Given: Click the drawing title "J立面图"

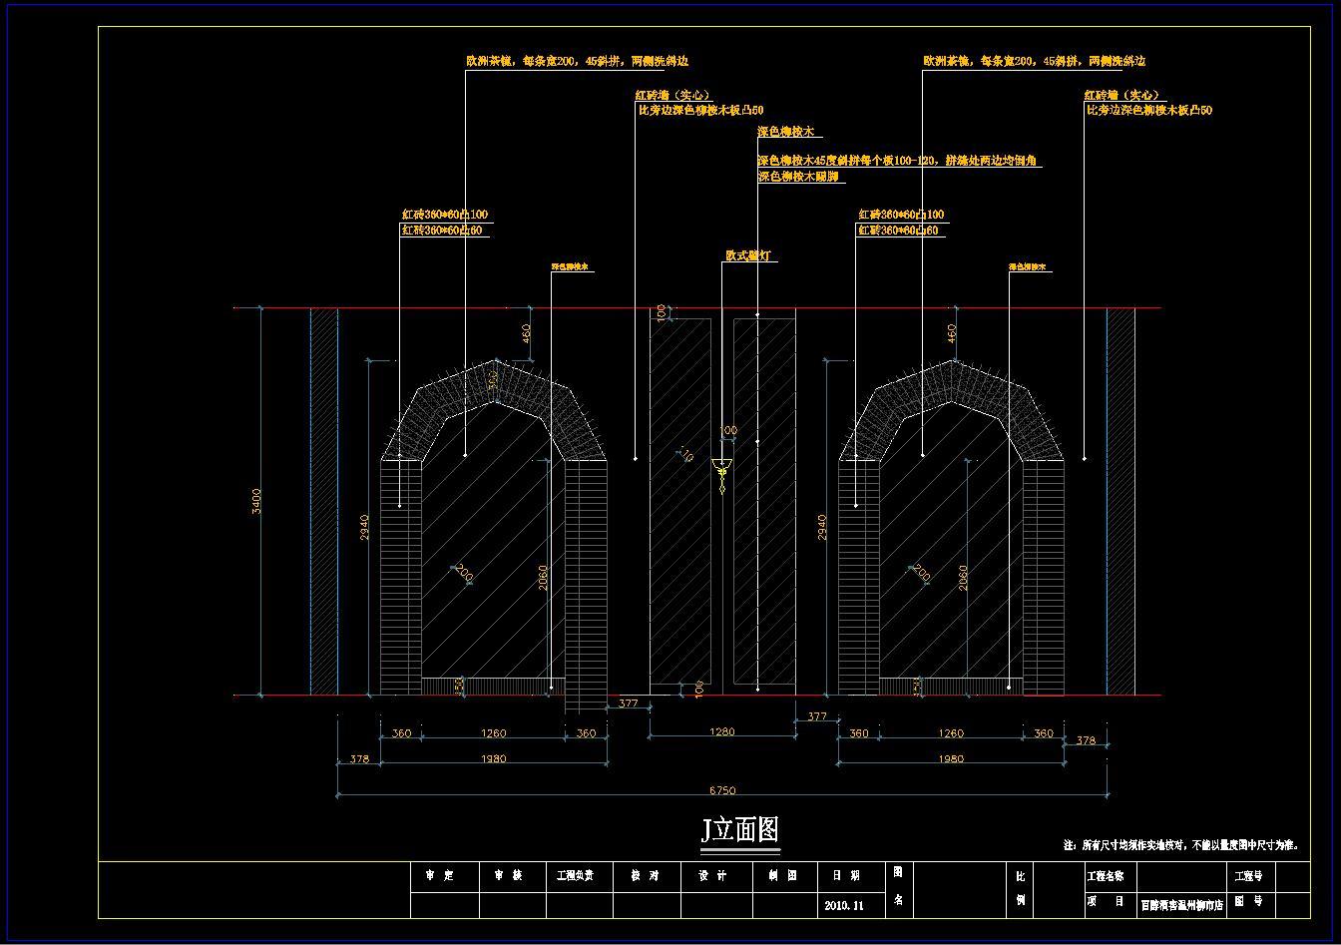Looking at the screenshot, I should (739, 829).
